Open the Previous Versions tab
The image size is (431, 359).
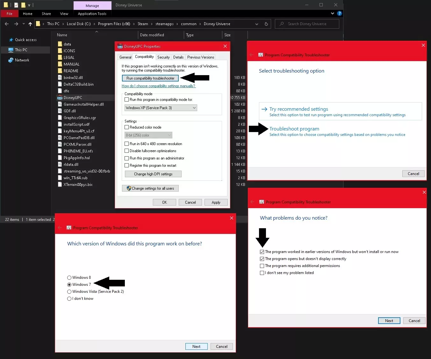point(201,57)
